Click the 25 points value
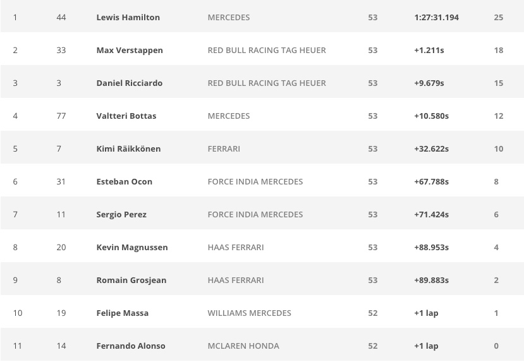Image resolution: width=524 pixels, height=362 pixels. pos(498,17)
